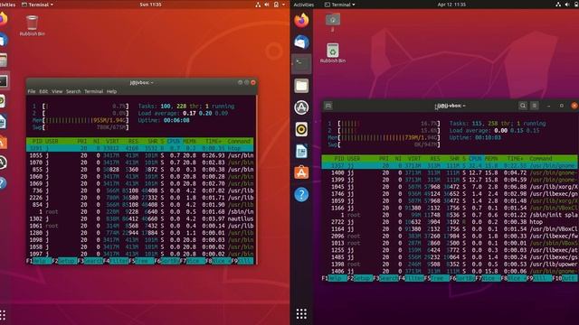Select PID 1045 xorg row in right htop

[x=450, y=187]
